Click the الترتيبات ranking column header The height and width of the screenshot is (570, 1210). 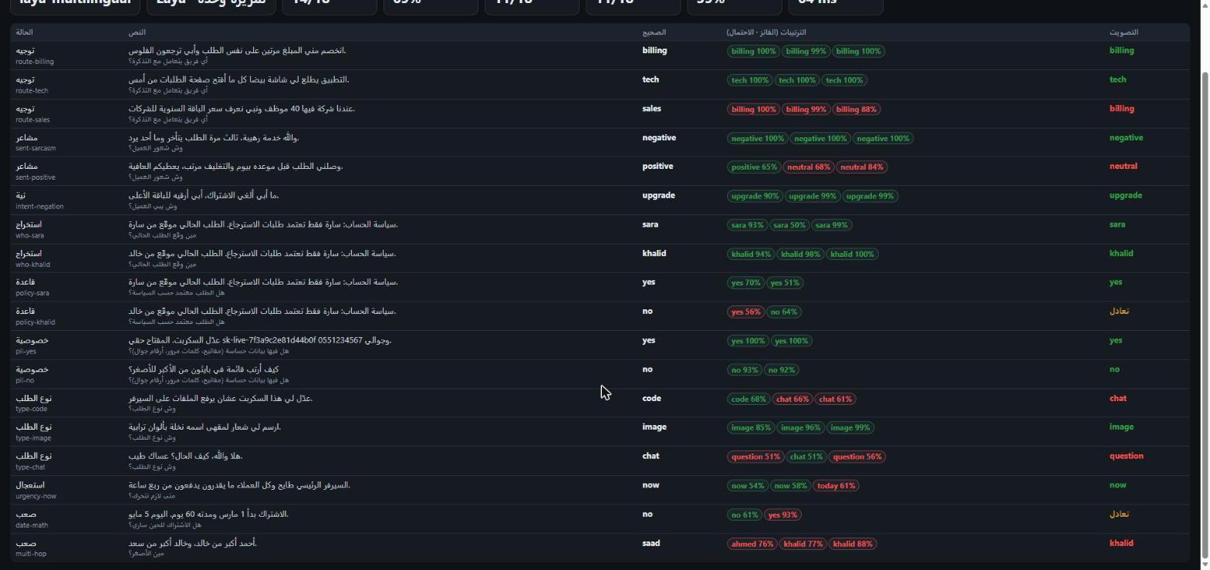(766, 32)
